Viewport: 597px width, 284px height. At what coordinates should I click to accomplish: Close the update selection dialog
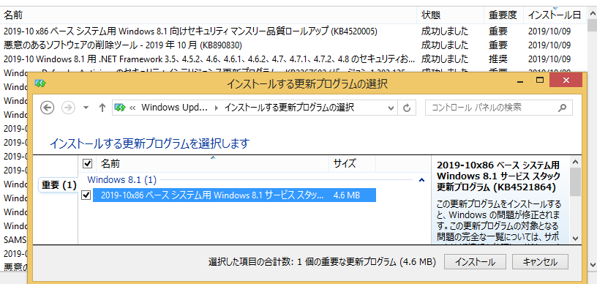click(x=566, y=81)
